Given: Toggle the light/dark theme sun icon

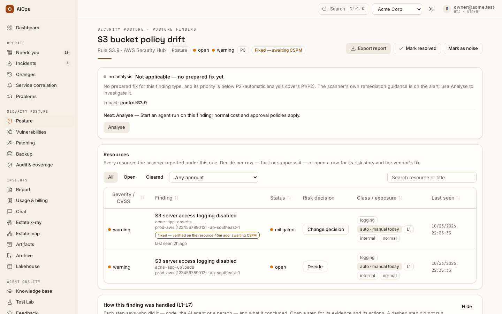Looking at the screenshot, I should [431, 9].
